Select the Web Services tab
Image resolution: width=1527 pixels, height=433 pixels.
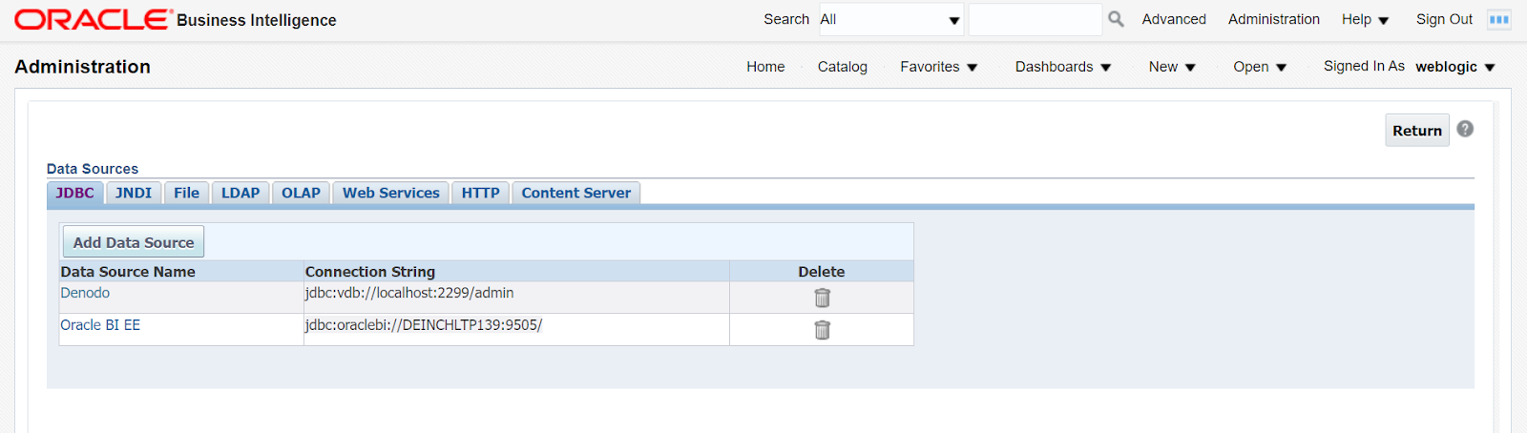pos(391,193)
